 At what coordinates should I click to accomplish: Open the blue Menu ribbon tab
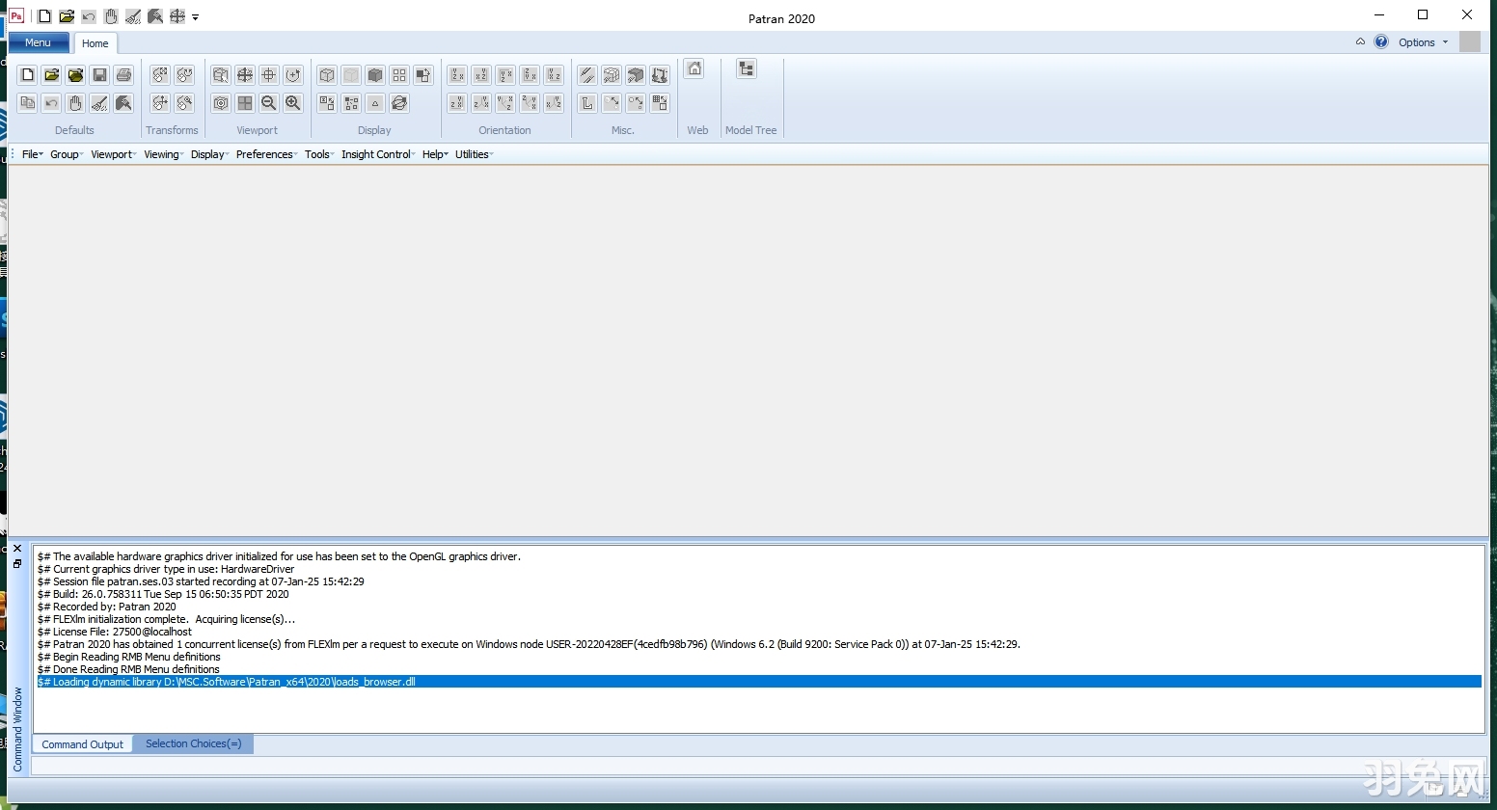39,42
